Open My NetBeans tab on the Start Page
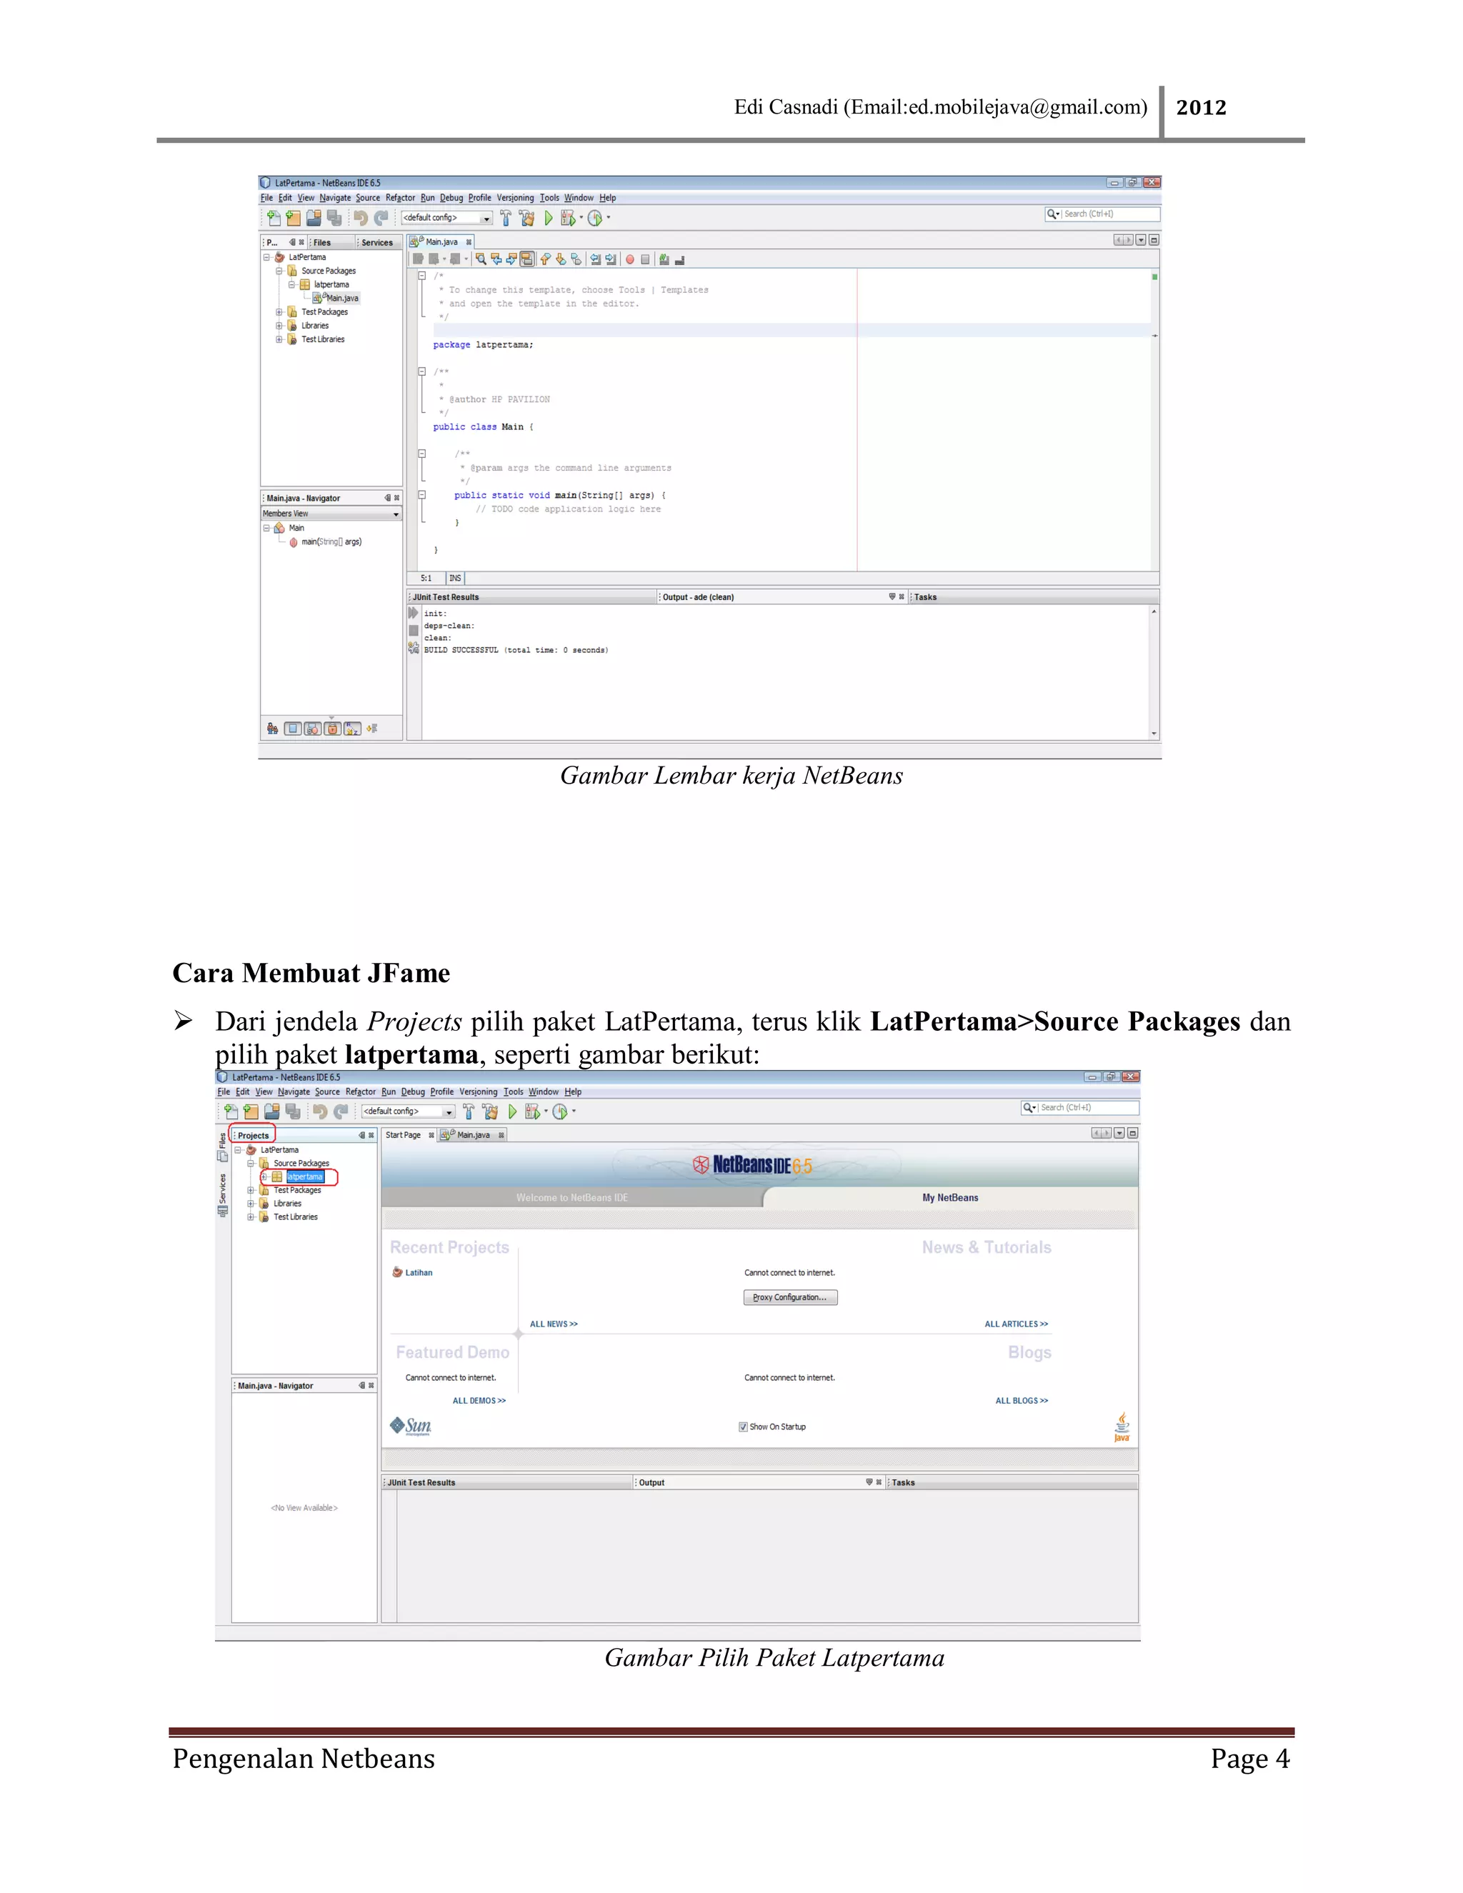 [x=950, y=1198]
